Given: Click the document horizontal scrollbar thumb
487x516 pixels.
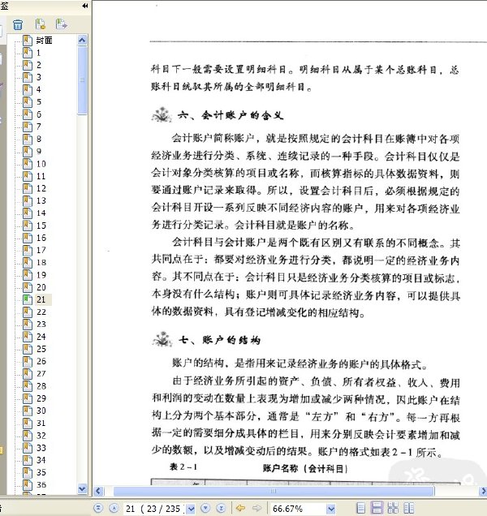Looking at the screenshot, I should pos(274,492).
